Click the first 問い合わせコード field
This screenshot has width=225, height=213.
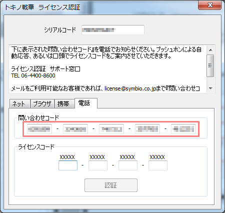click(39, 129)
